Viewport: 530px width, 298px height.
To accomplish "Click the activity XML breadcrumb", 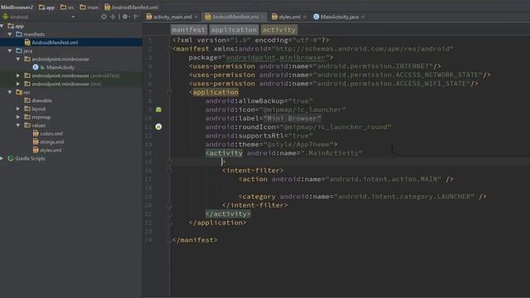I will click(x=279, y=30).
